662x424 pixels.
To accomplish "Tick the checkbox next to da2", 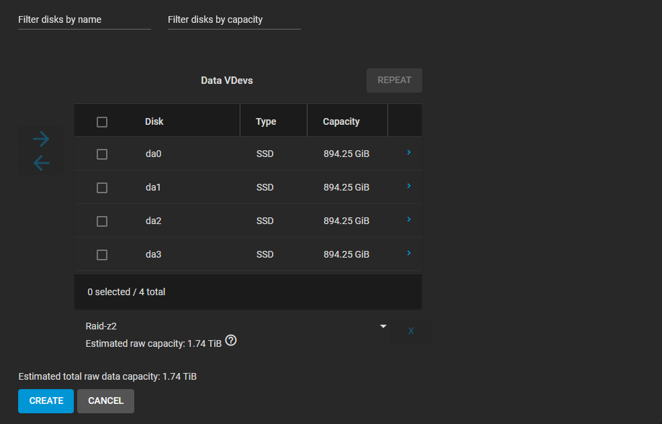I will pos(102,221).
